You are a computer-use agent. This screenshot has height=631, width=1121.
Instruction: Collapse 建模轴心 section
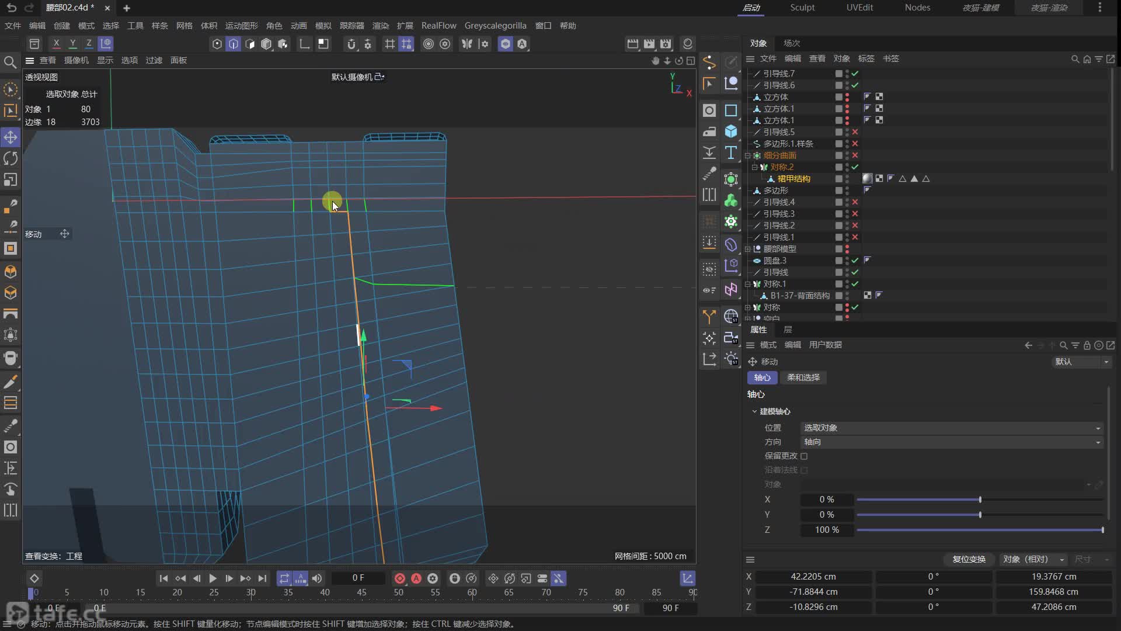(754, 411)
